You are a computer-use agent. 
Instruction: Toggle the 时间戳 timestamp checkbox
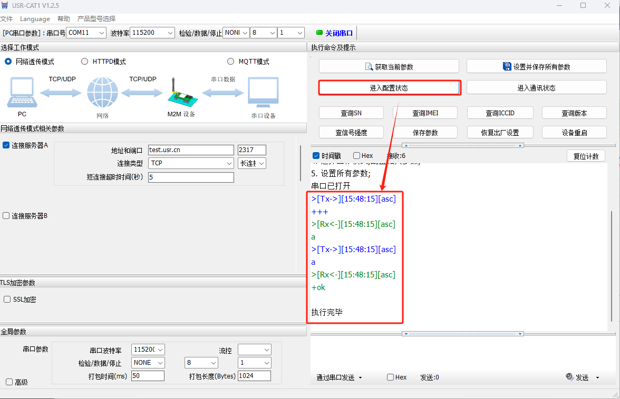point(316,156)
